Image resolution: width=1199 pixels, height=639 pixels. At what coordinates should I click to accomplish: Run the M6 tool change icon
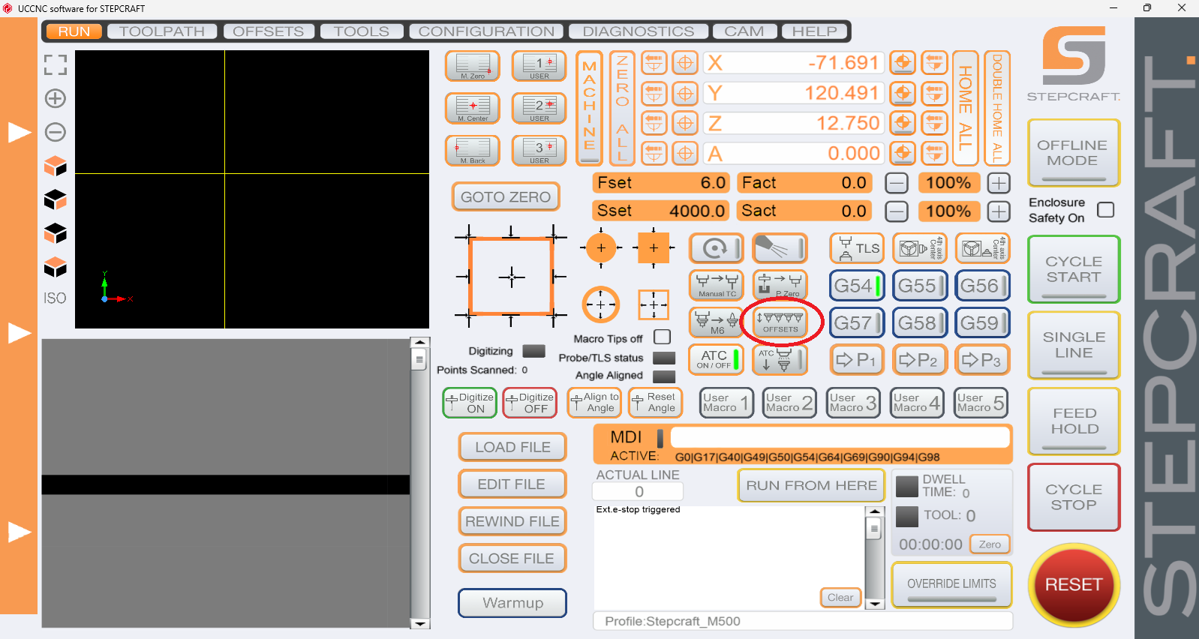point(716,322)
